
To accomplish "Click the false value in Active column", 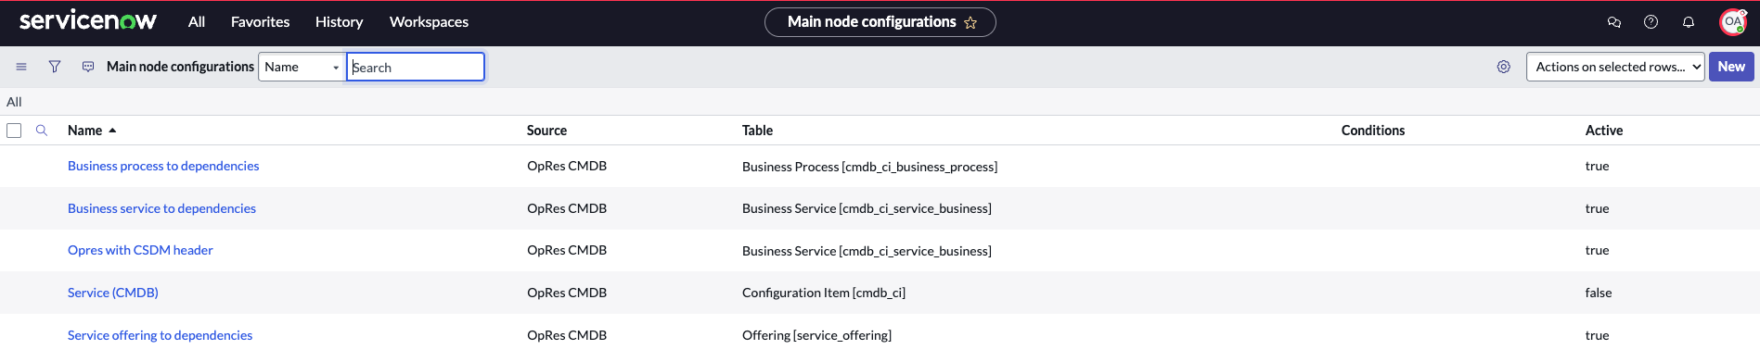I will tap(1599, 293).
